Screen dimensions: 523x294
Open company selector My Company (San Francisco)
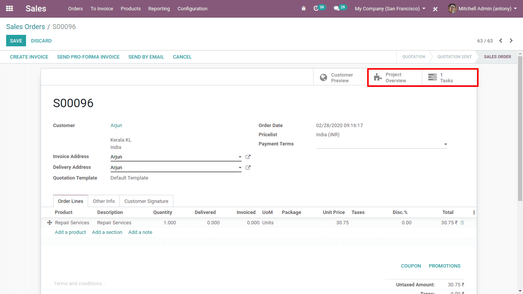[x=390, y=8]
